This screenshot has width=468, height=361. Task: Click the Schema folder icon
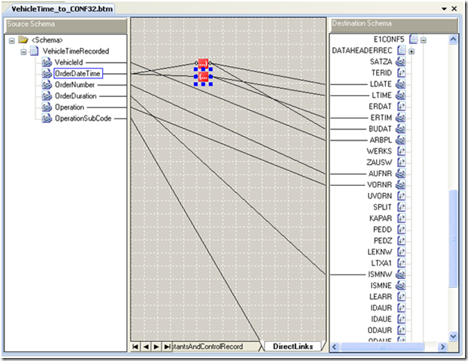pyautogui.click(x=23, y=40)
